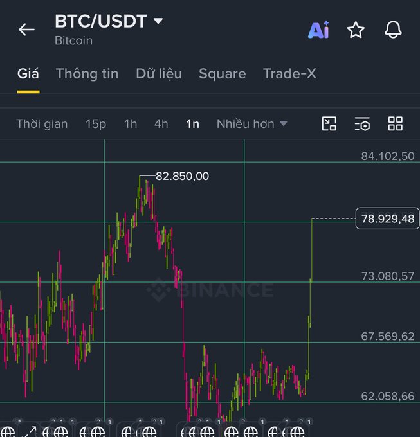Expand chart to fullscreen with diagonal arrows
The height and width of the screenshot is (437, 420).
pos(29,431)
